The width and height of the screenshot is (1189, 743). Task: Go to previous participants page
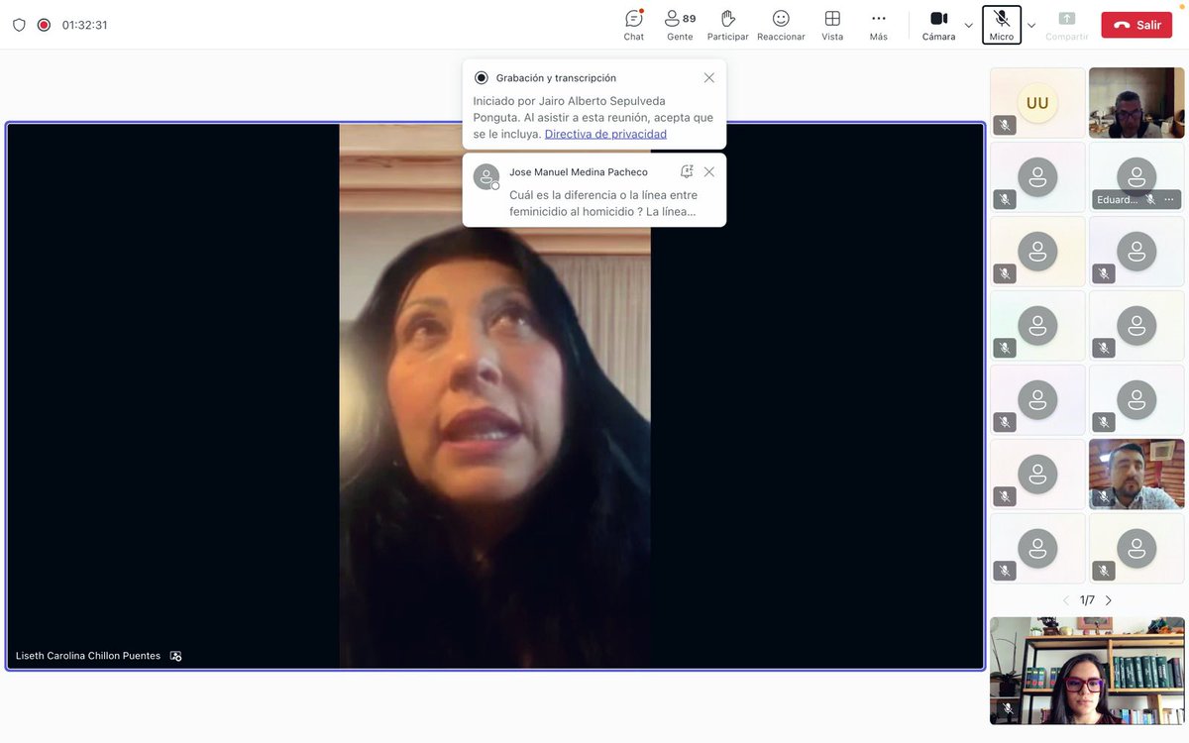click(1066, 600)
